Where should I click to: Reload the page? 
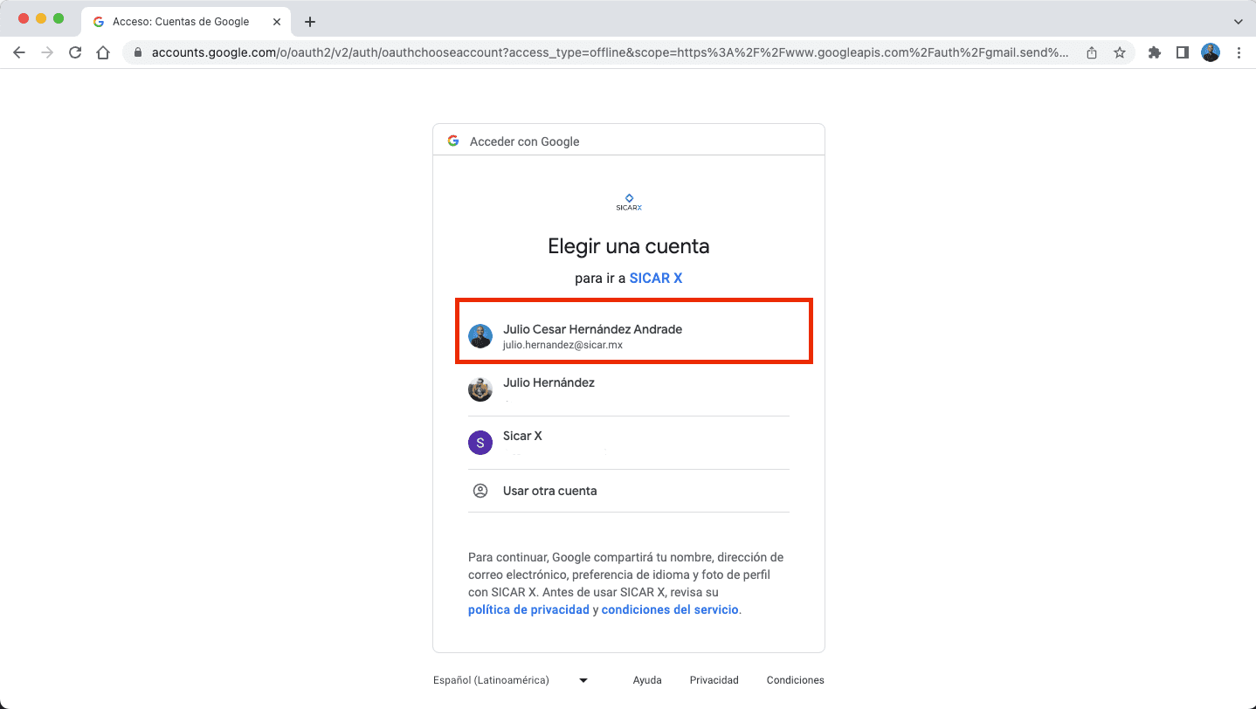75,52
